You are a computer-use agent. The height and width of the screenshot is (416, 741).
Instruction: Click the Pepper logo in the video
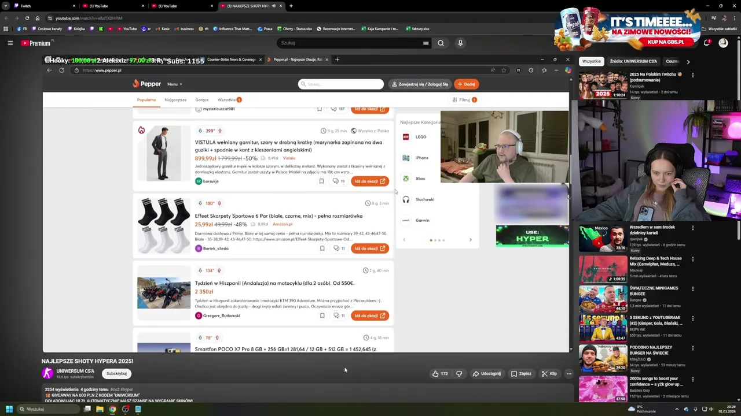click(147, 84)
